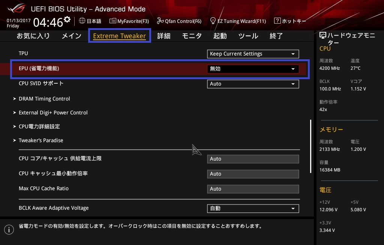This screenshot has height=245, width=384.
Task: Click the 1.200 V memory voltage value
Action: 358,149
